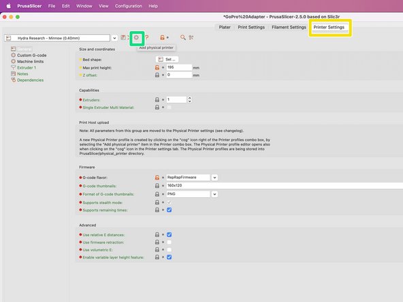Open thumbnail format PNG dropdown arrow
403x302 pixels.
[x=214, y=194]
